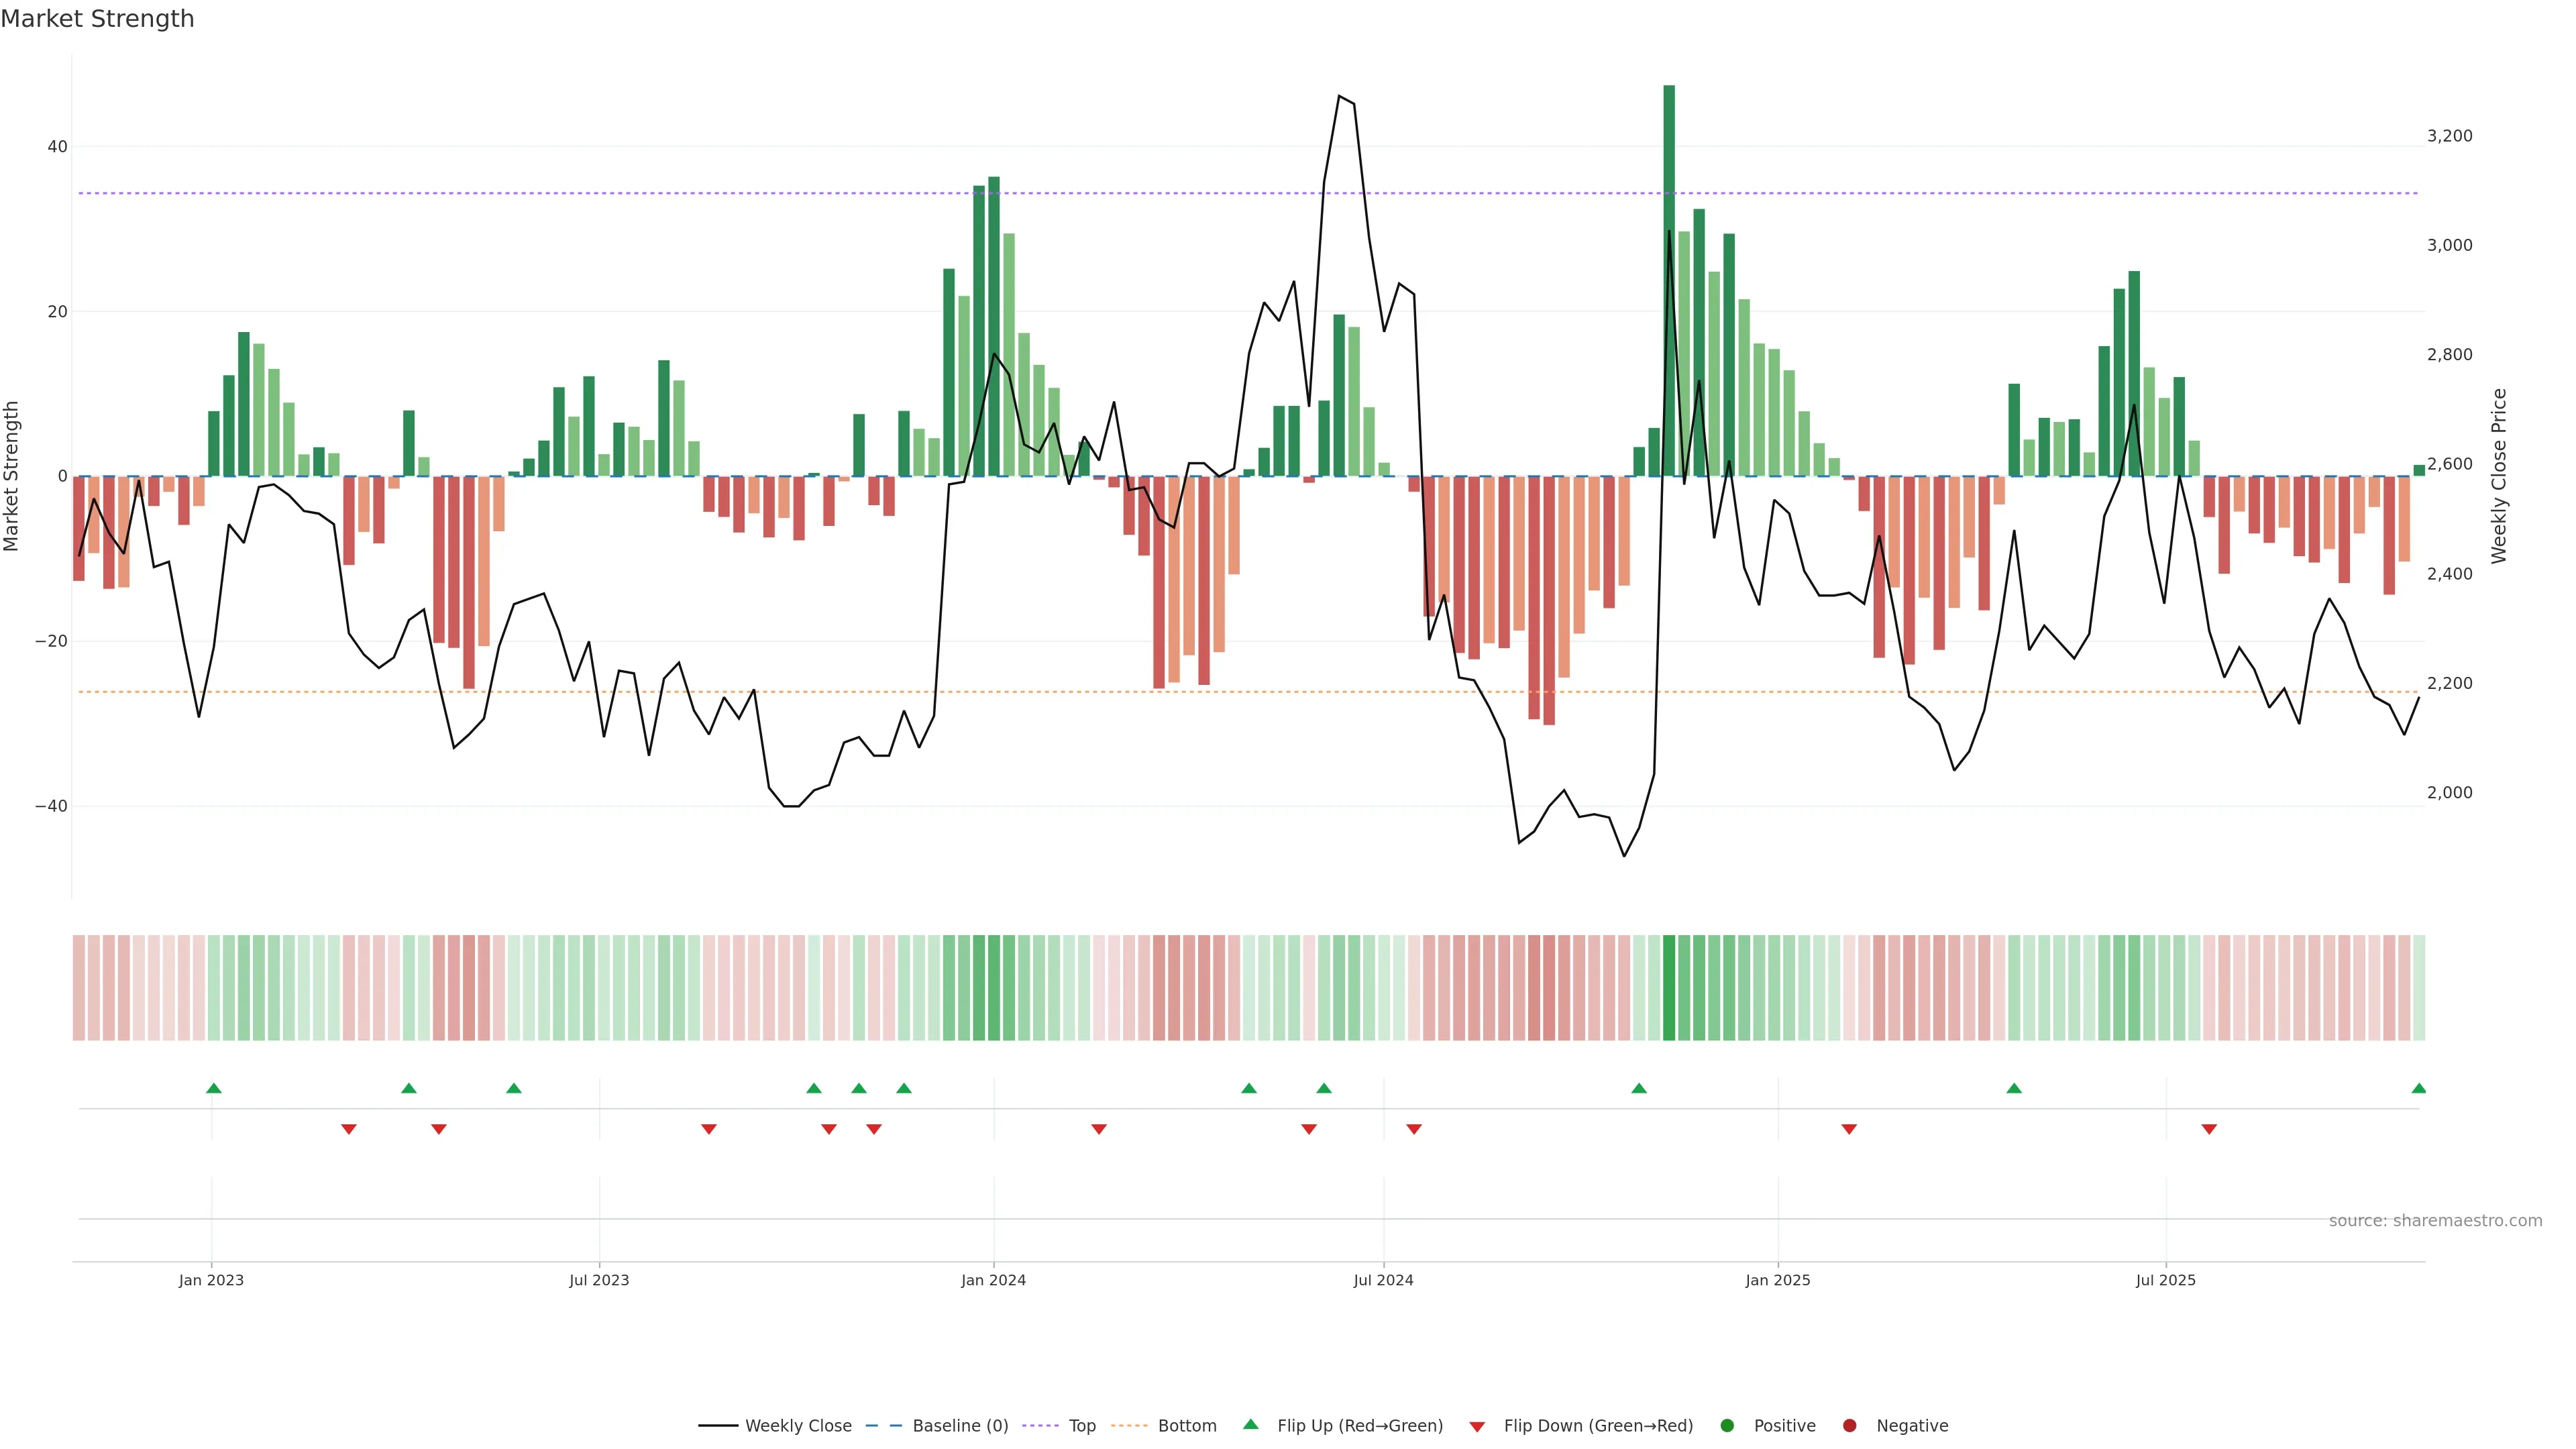This screenshot has height=1449, width=2576.
Task: Click the red flip-down marker after Jul 2025
Action: (x=2209, y=1129)
